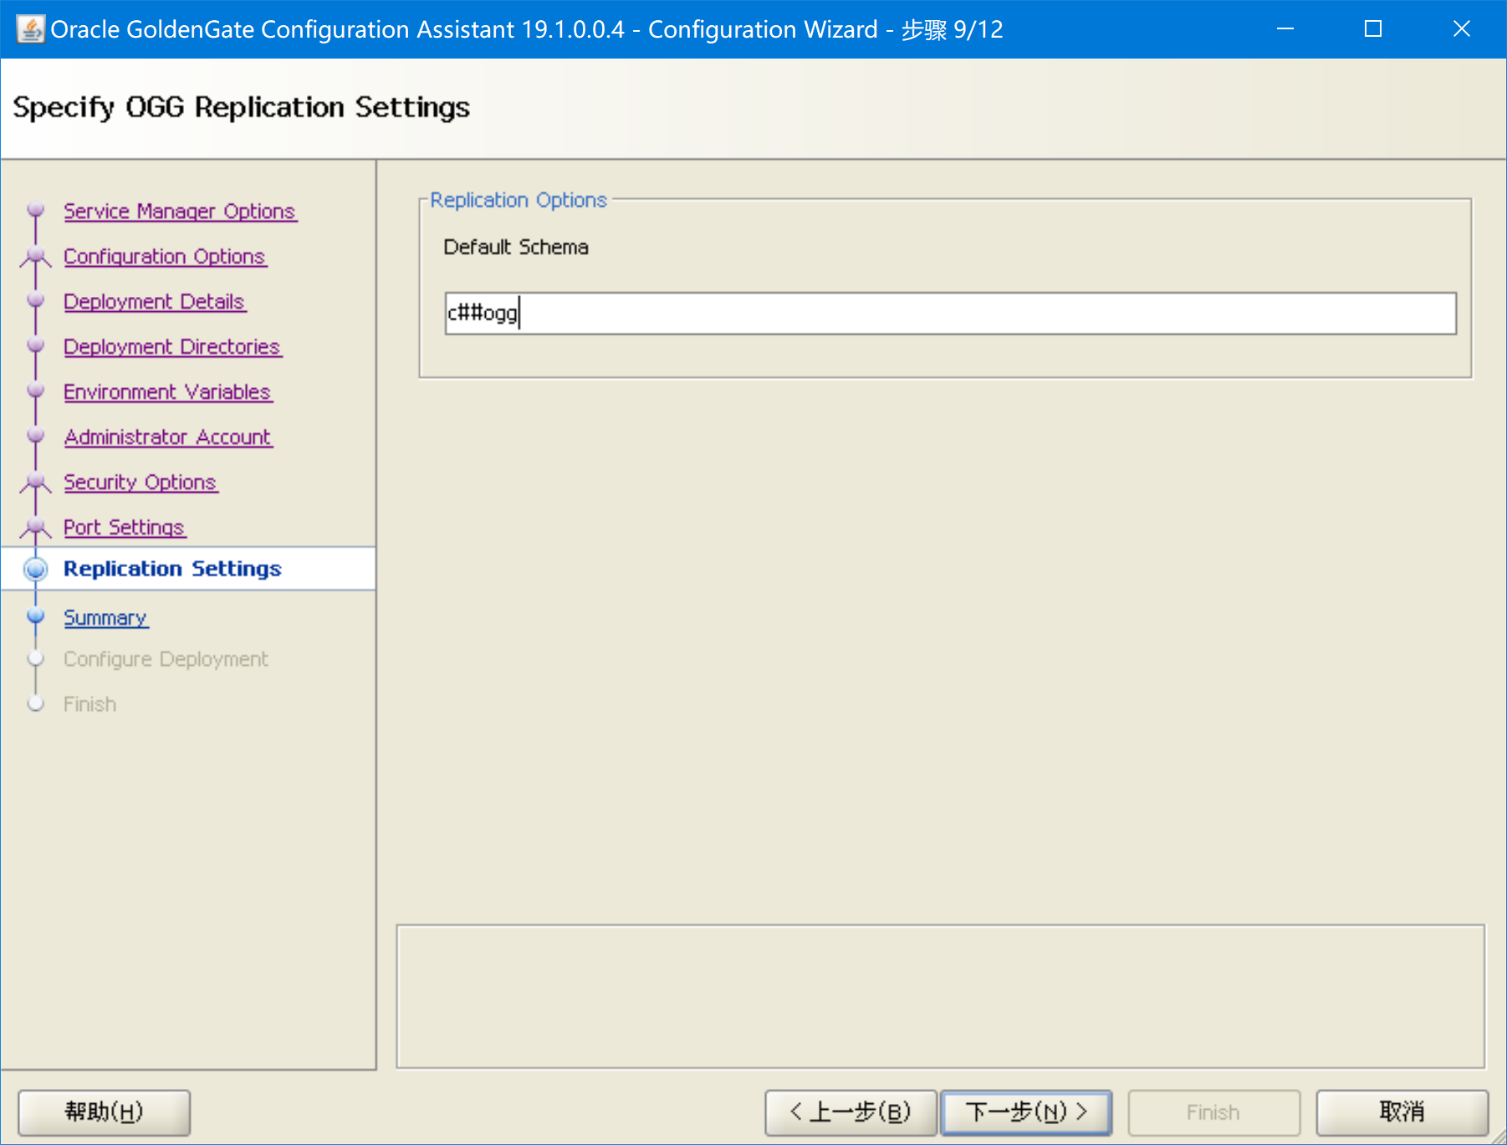The height and width of the screenshot is (1145, 1507).
Task: Click the 'Default Schema' label
Action: [x=516, y=248]
